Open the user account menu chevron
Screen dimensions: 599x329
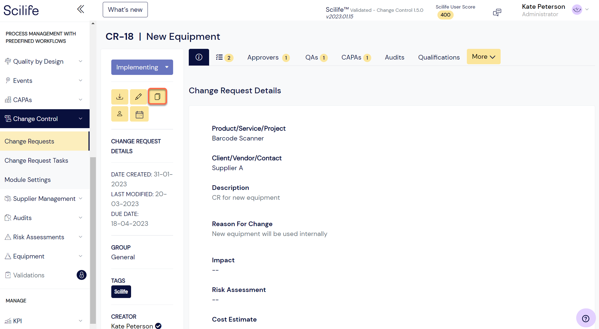(587, 9)
